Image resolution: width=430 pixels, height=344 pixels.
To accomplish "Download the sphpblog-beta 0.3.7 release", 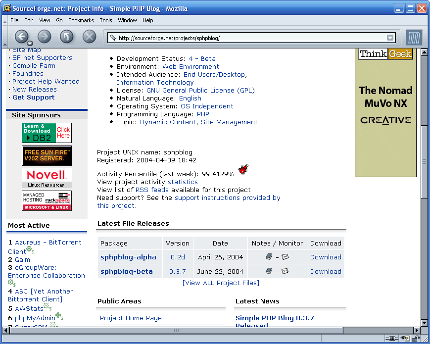I will click(325, 271).
